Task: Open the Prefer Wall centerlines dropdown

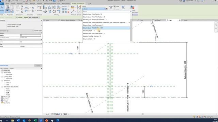Action: (34, 18)
